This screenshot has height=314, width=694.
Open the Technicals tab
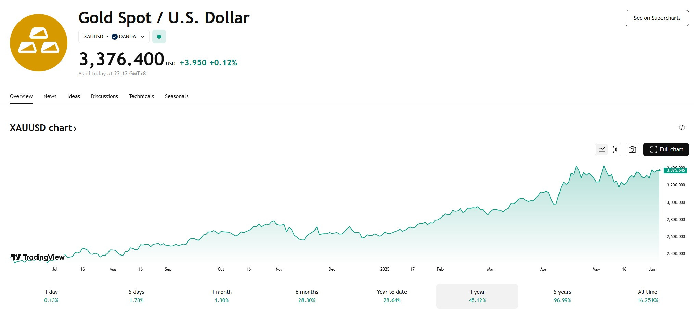[x=141, y=96]
